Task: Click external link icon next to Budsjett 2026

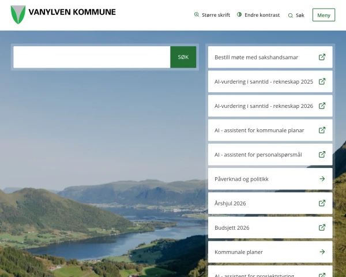Action: click(322, 227)
